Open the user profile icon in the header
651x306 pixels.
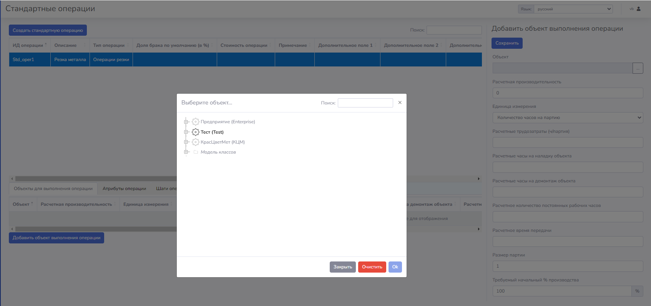pos(639,9)
